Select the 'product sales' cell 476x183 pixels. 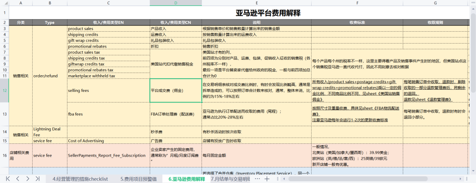click(108, 29)
